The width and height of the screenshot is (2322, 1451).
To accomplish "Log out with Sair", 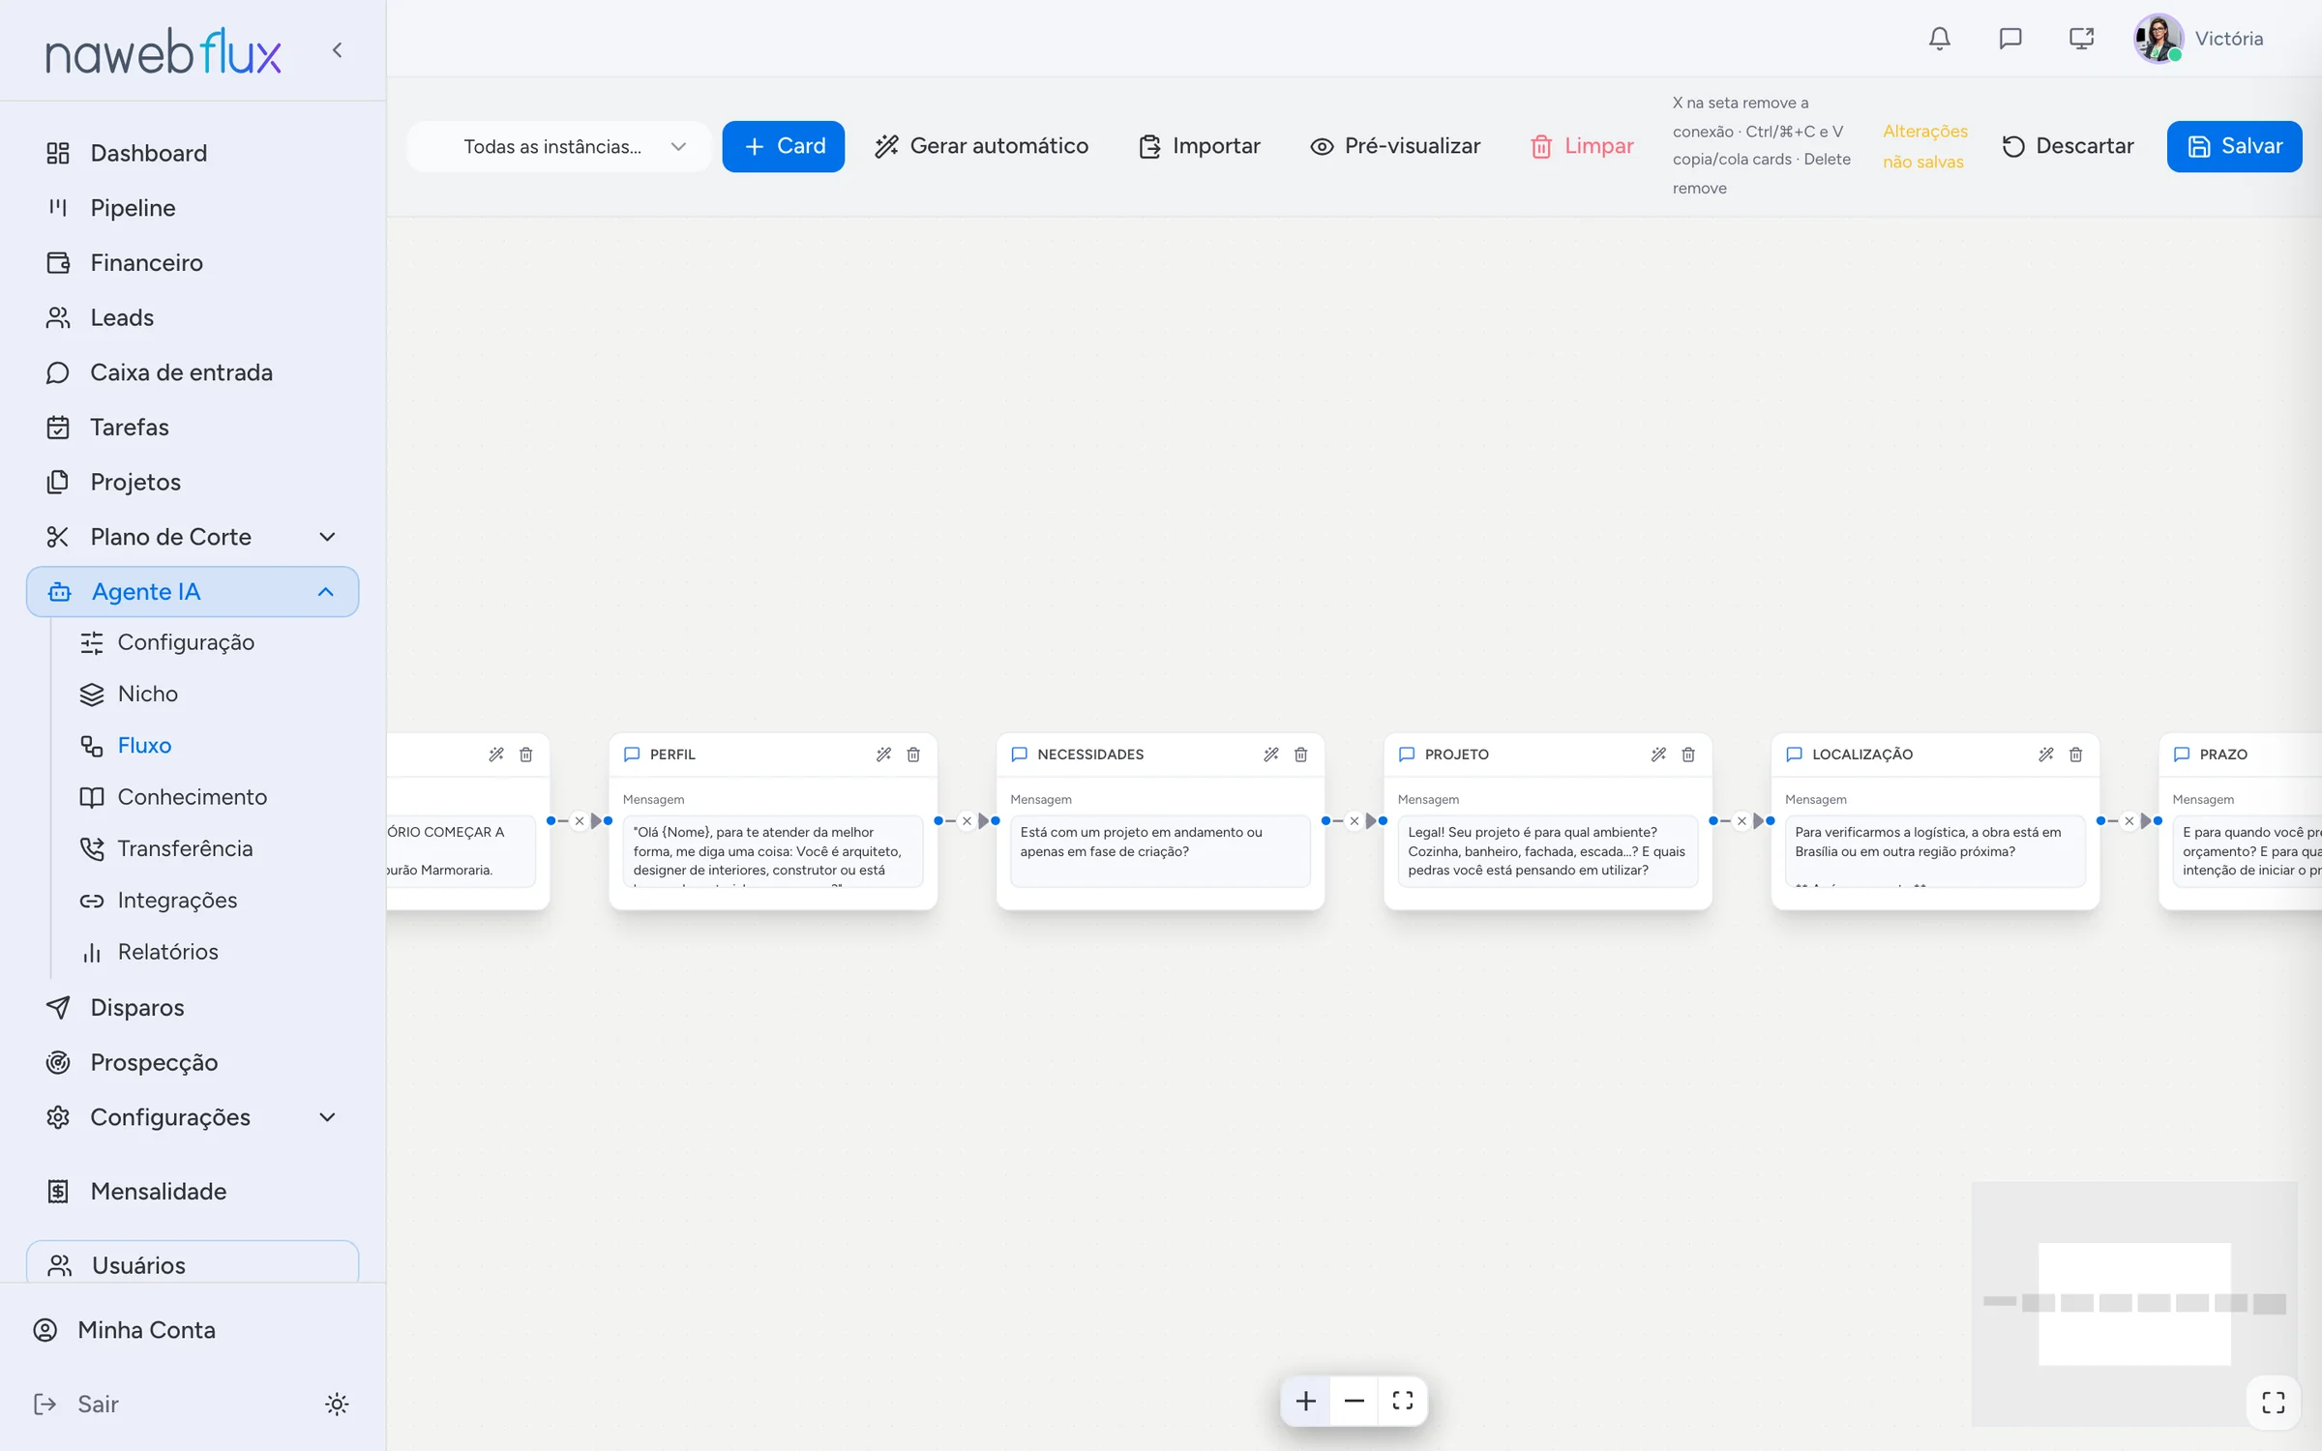I will point(77,1405).
